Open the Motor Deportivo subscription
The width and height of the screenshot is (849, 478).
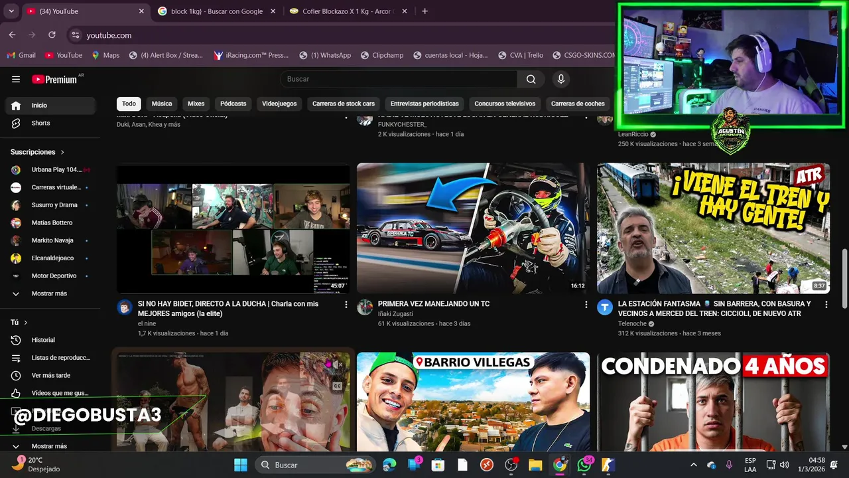(x=50, y=276)
